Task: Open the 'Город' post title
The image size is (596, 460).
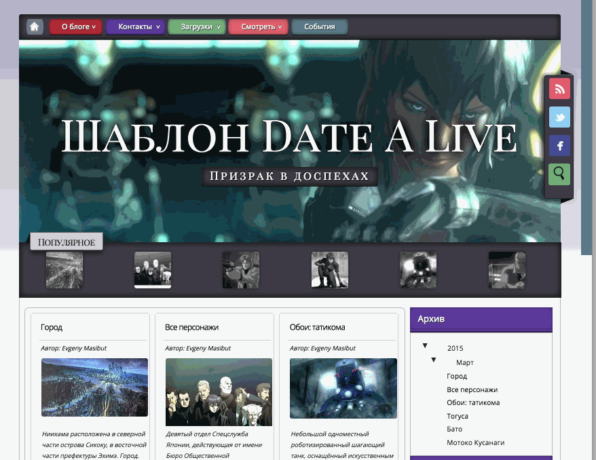Action: 52,327
